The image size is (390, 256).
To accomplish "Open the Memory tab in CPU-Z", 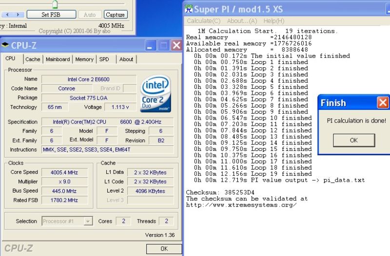I will (x=84, y=59).
